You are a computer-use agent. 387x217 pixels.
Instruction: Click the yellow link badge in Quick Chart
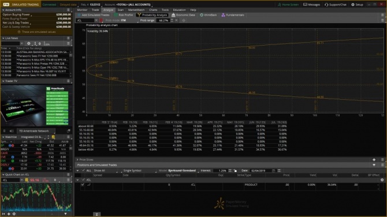click(x=27, y=180)
